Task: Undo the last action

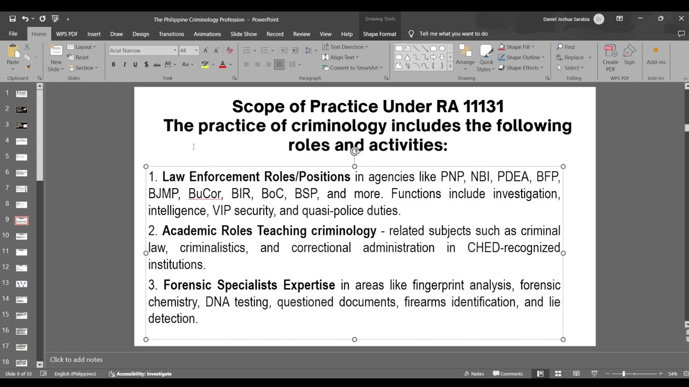Action: [x=25, y=19]
